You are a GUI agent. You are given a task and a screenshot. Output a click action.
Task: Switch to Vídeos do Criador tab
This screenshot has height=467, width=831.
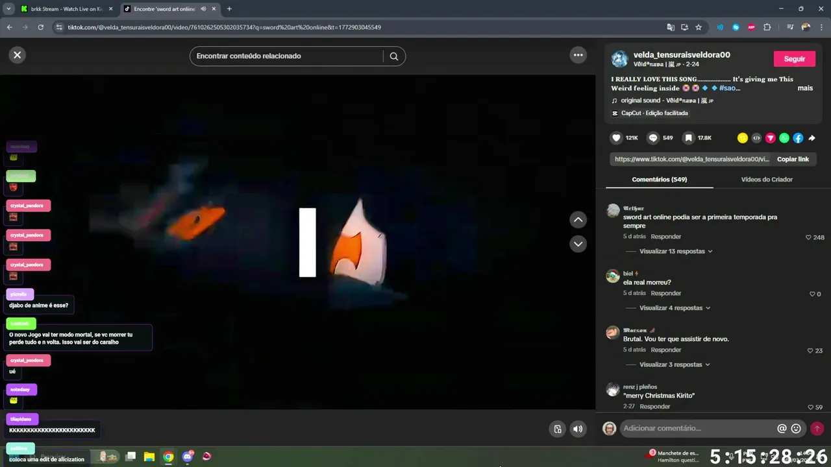[767, 180]
